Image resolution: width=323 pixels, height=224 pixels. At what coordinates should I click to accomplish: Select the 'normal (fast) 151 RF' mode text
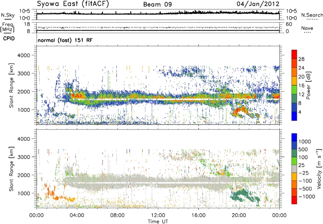tap(65, 40)
